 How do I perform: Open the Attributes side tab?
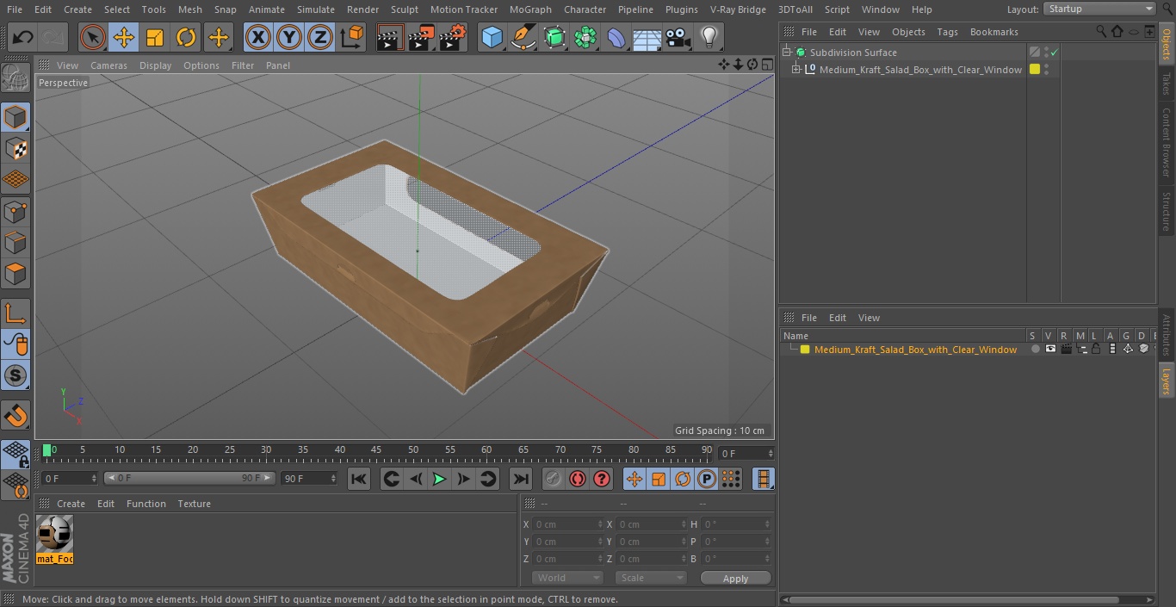tap(1167, 335)
